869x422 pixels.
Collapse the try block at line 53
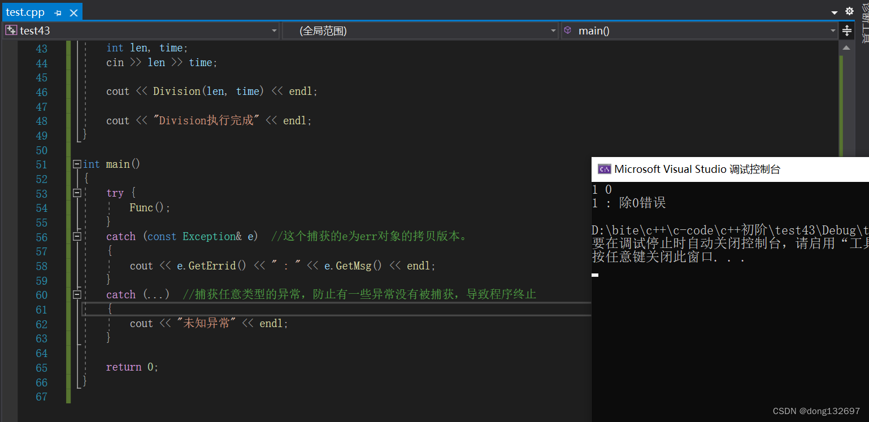pyautogui.click(x=76, y=193)
